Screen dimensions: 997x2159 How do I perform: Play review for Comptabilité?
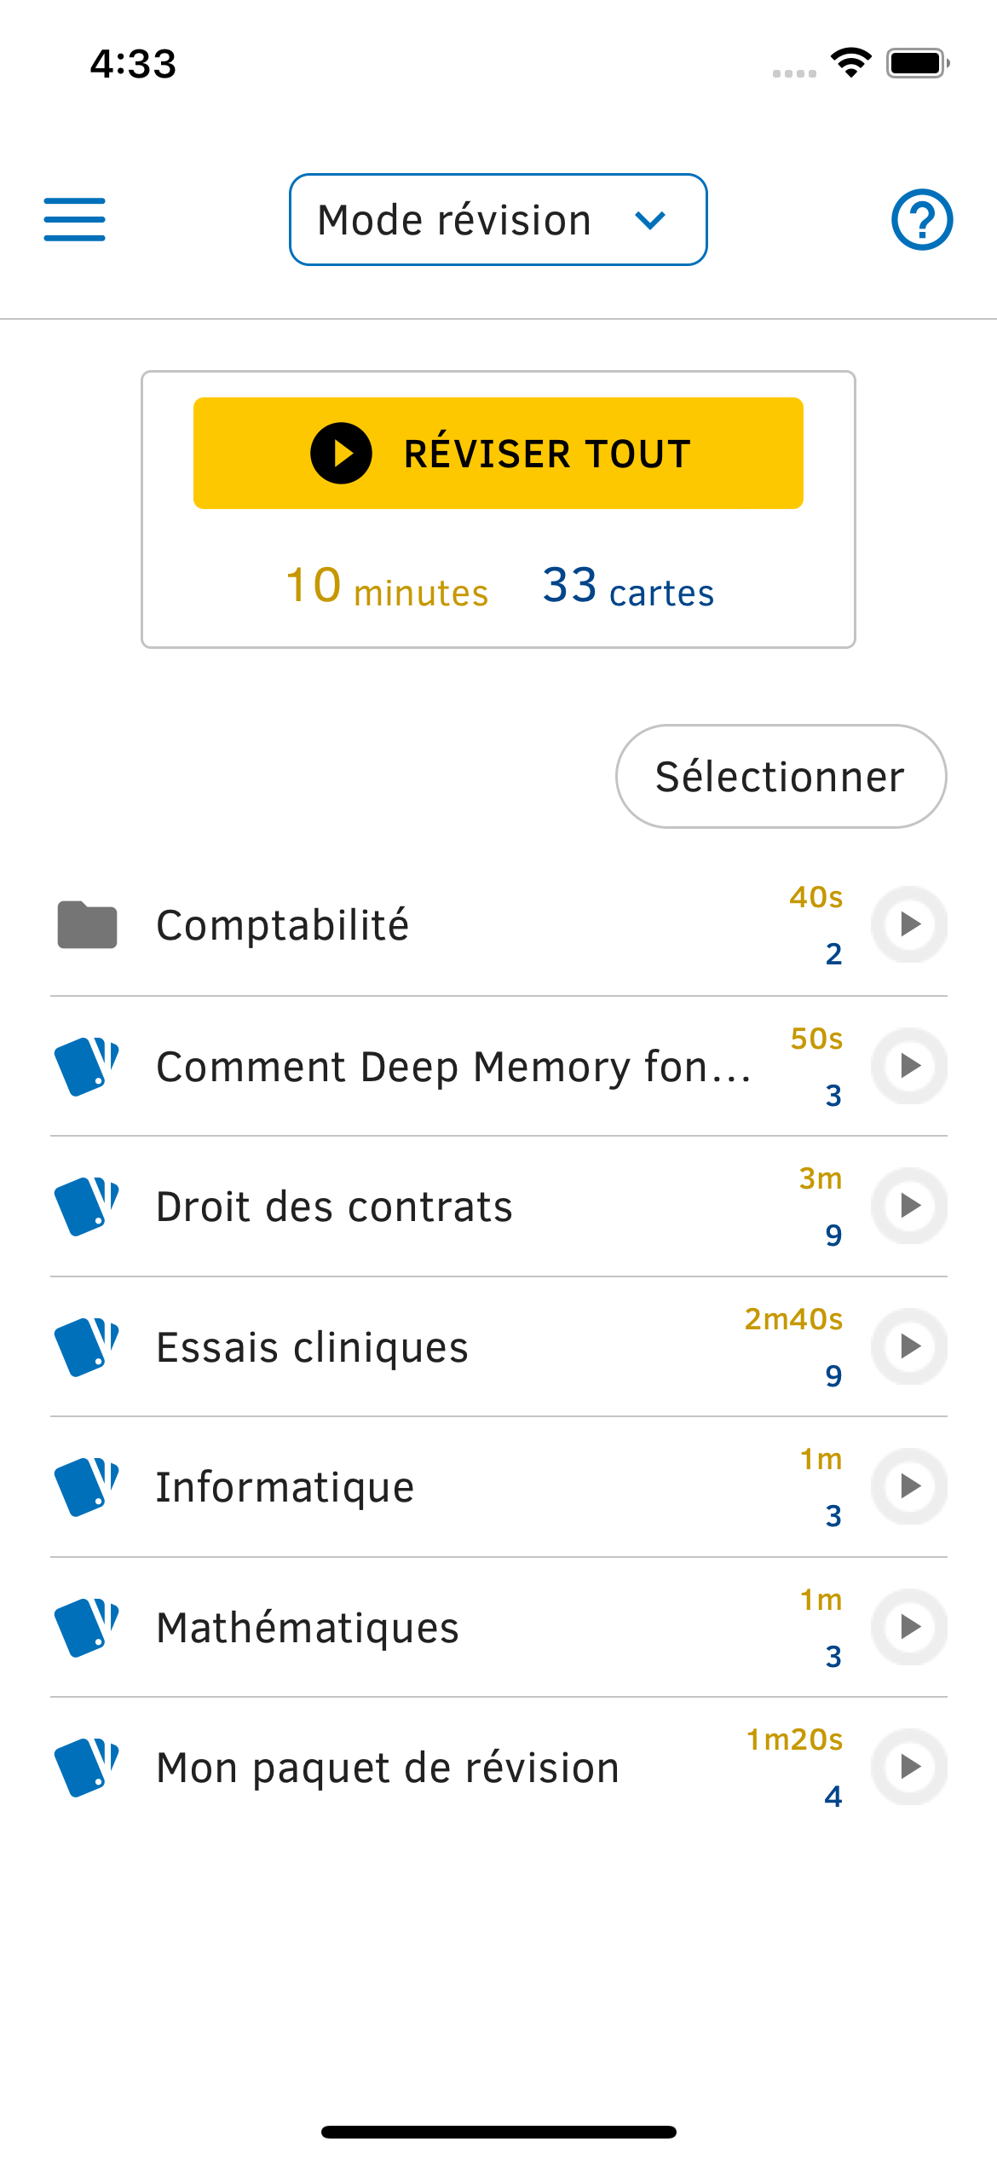(909, 924)
